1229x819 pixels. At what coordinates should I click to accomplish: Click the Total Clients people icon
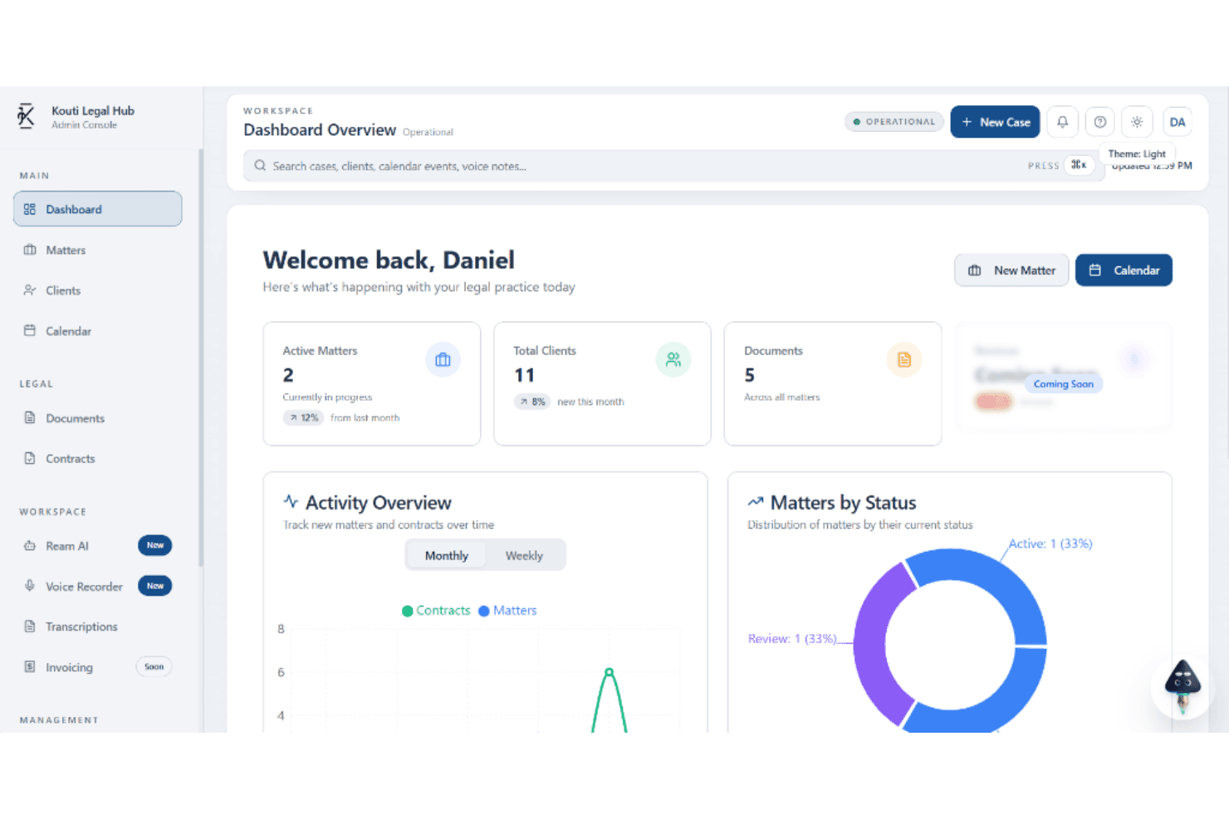(x=673, y=359)
